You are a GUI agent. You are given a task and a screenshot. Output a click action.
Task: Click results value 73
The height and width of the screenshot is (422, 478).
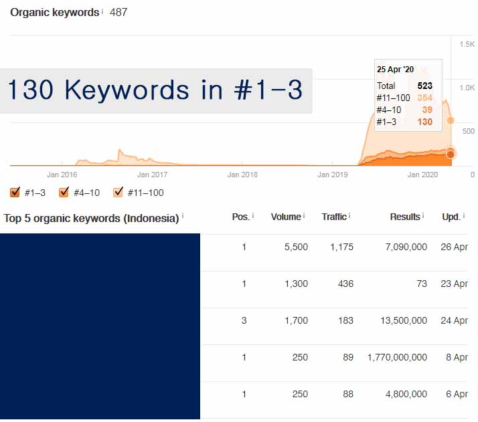(x=422, y=284)
